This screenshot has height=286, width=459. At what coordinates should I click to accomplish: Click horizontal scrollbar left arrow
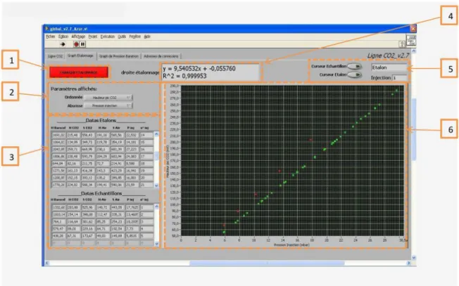click(x=47, y=263)
